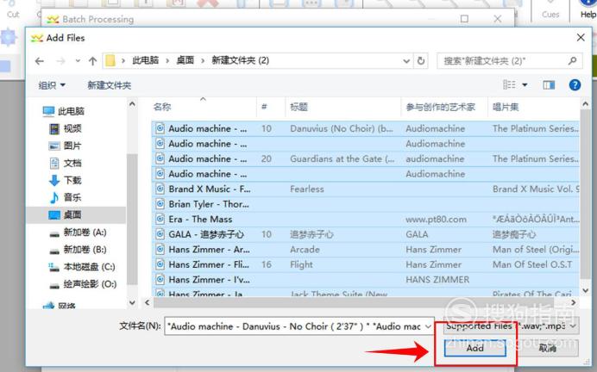Expand the filename combo box dropdown
This screenshot has width=597, height=372.
click(428, 326)
